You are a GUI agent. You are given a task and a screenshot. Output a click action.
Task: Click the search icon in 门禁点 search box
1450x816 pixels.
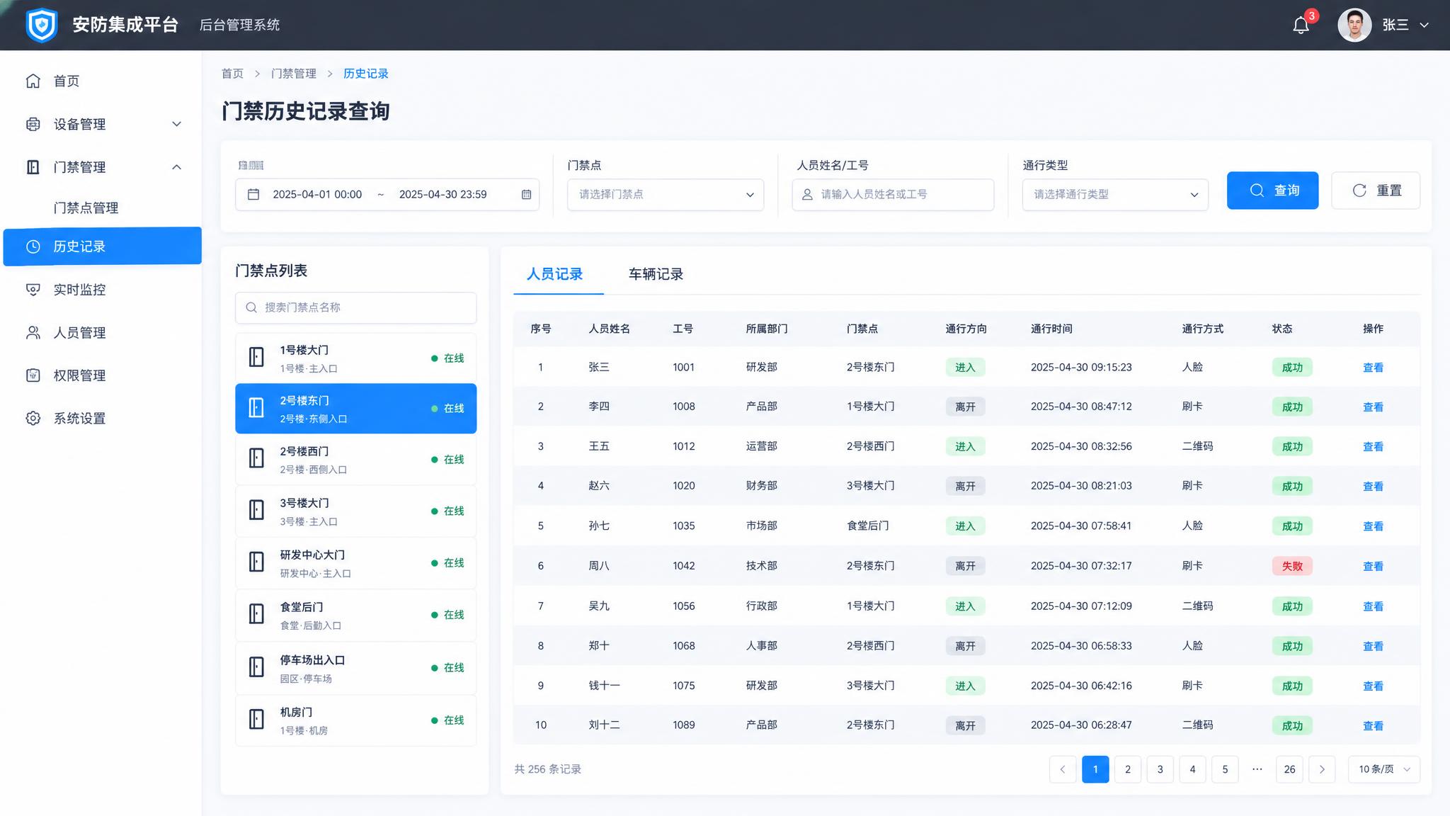251,307
